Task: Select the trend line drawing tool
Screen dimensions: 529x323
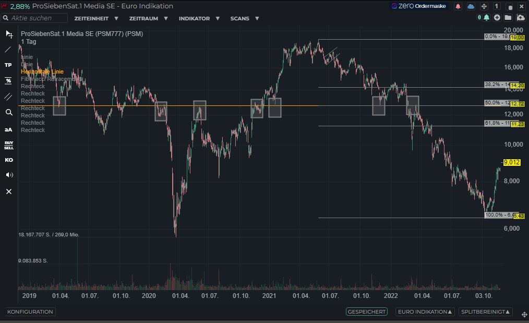Action: pyautogui.click(x=8, y=50)
